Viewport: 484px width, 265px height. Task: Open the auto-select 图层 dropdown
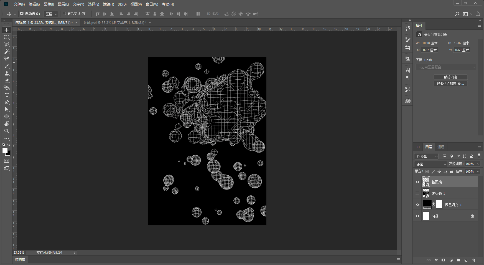point(51,14)
